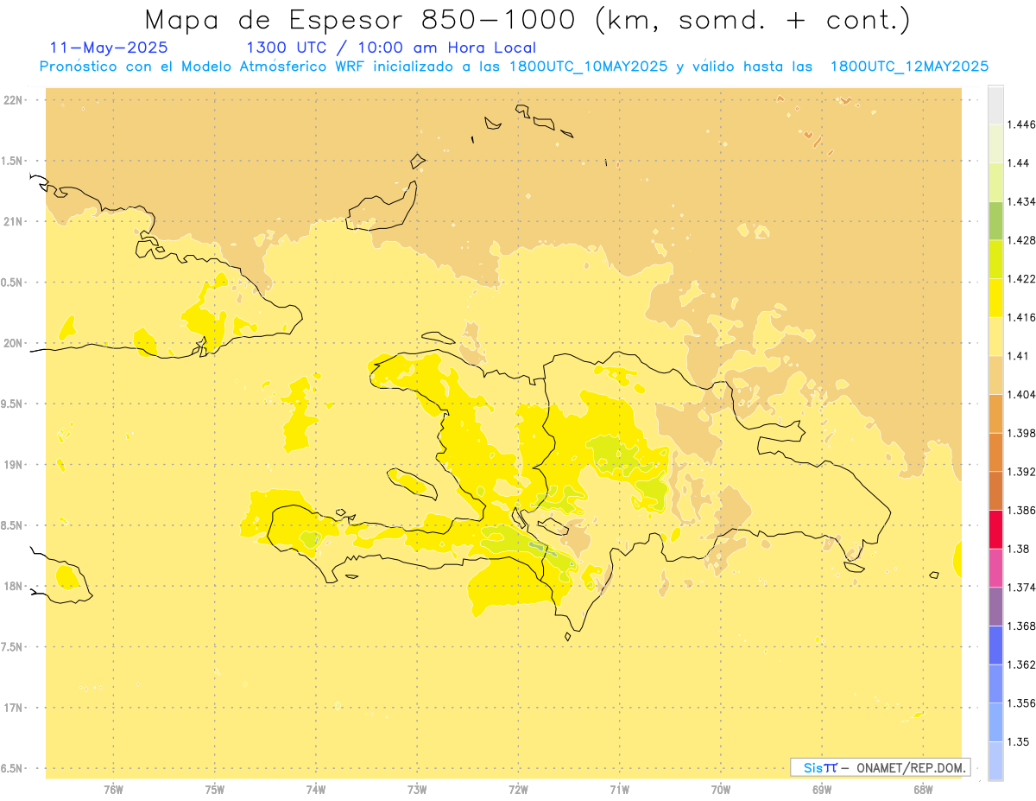Click the legend value '1.398'
This screenshot has width=1036, height=801.
click(x=1020, y=433)
